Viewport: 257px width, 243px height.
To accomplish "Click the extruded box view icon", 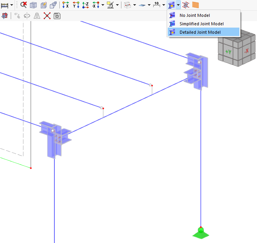I will point(53,5).
